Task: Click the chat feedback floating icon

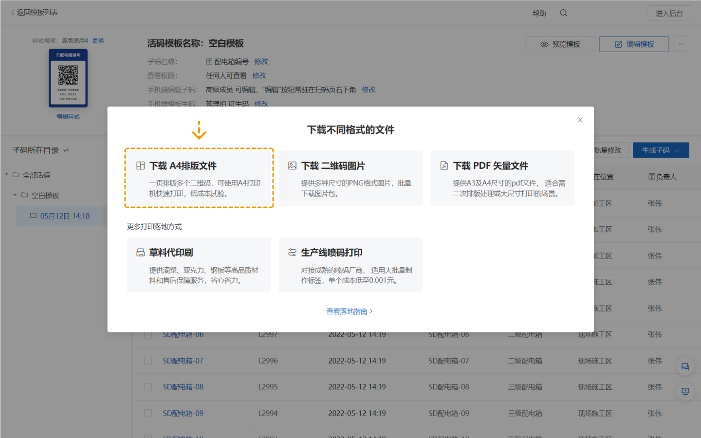Action: (x=685, y=366)
